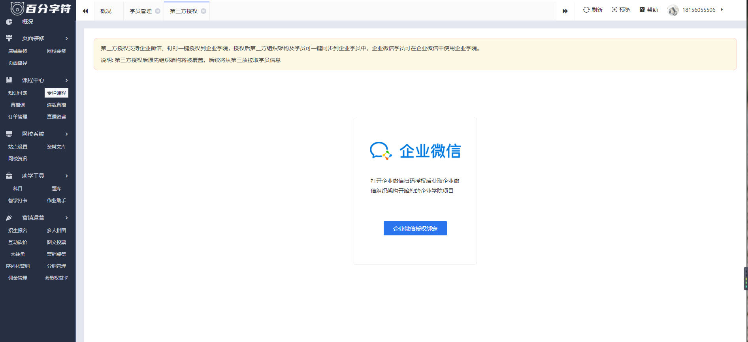Open 作业助手 menu item

coord(57,201)
